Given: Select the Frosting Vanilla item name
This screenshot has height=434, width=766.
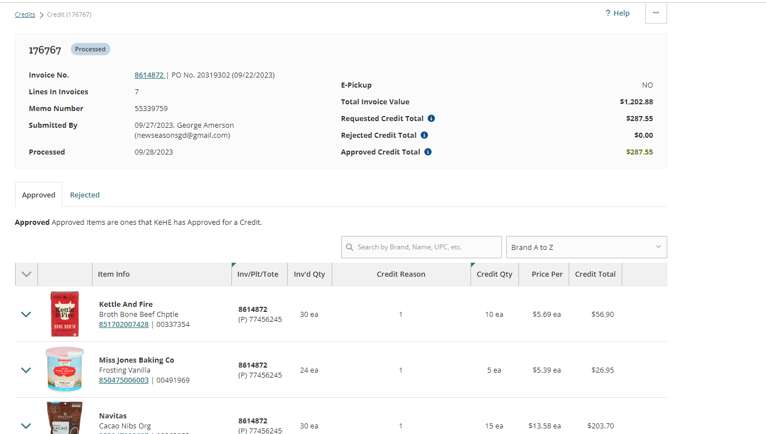Looking at the screenshot, I should pyautogui.click(x=125, y=370).
